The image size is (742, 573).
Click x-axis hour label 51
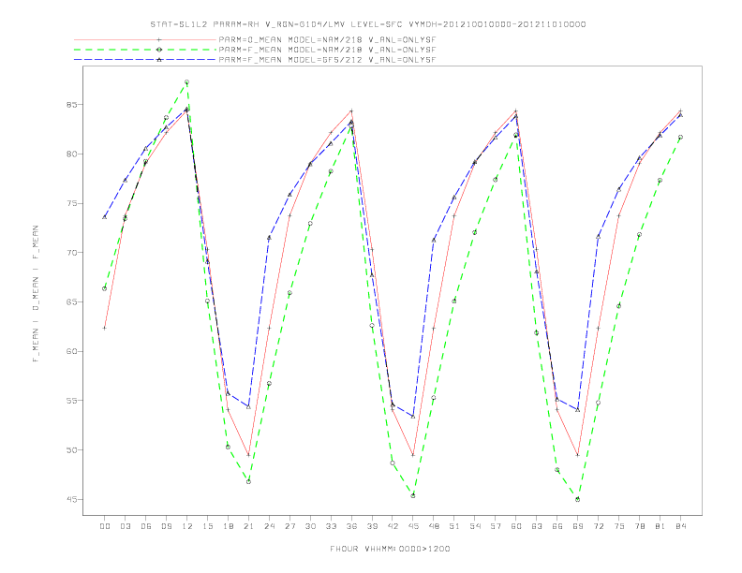[454, 526]
